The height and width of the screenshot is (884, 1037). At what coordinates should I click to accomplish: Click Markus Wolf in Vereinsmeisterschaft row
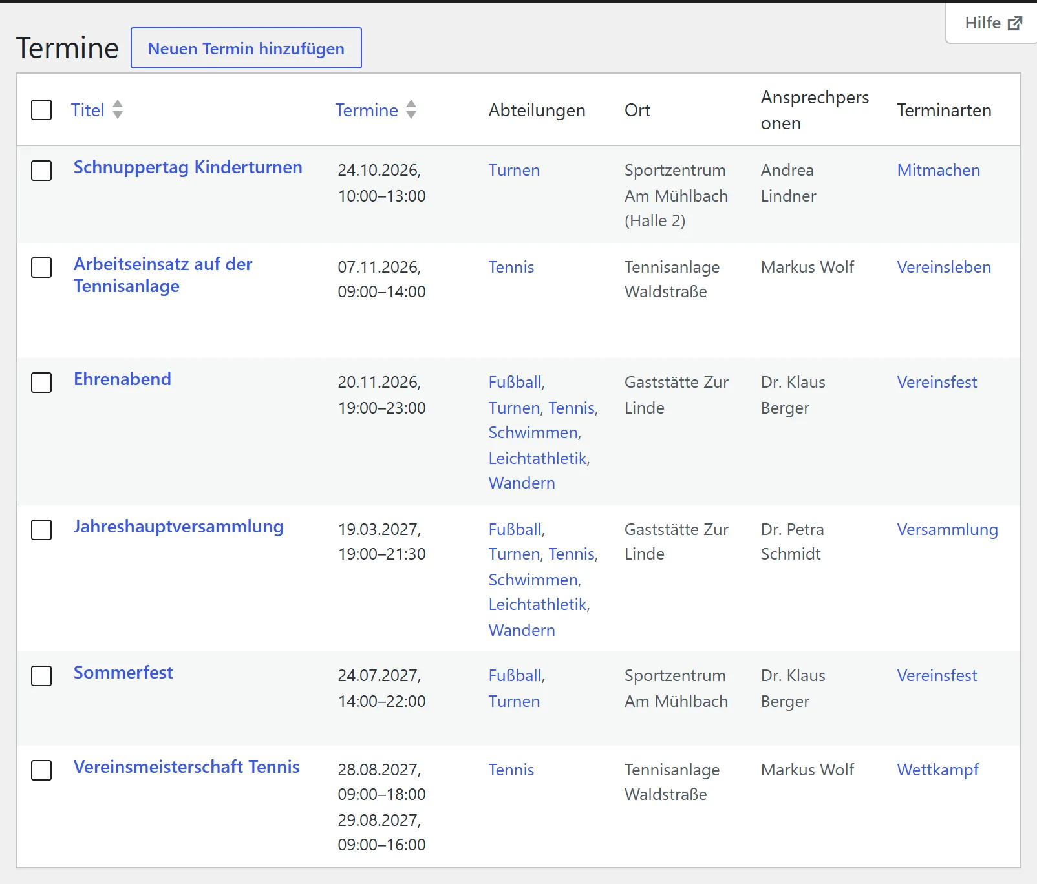[807, 770]
